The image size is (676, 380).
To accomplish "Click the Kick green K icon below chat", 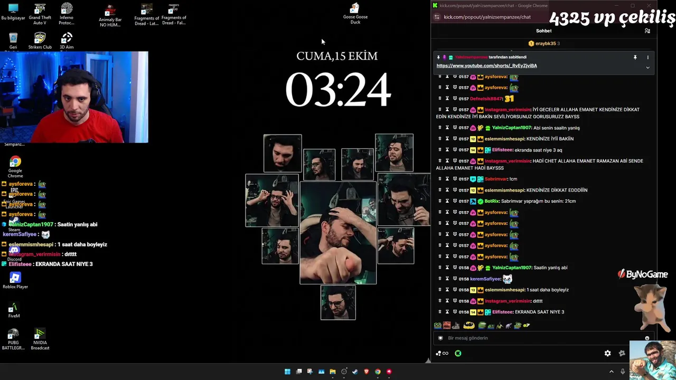I will tap(458, 354).
